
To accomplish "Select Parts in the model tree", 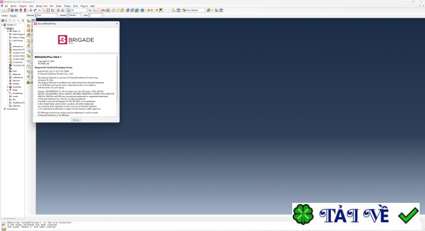I will pyautogui.click(x=15, y=71).
